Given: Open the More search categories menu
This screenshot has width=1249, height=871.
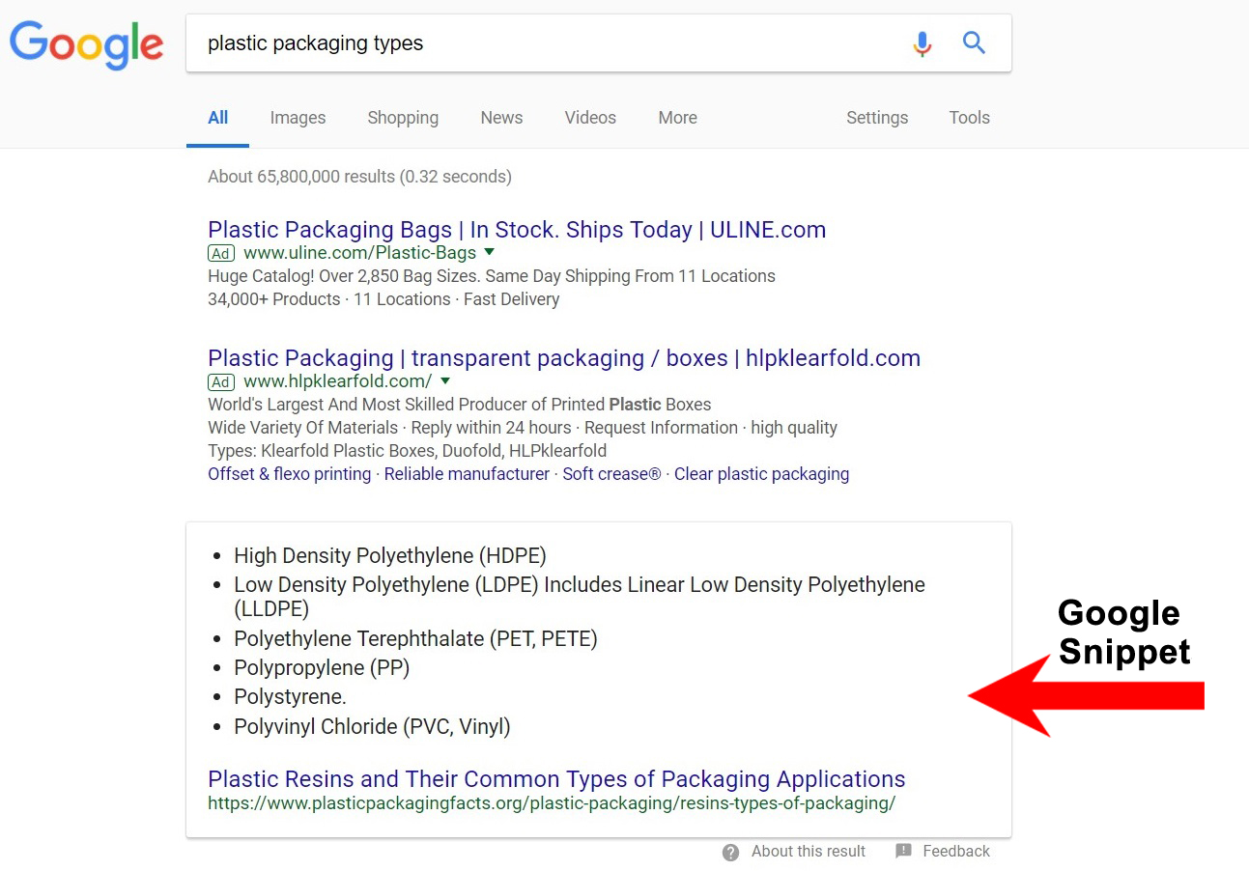Looking at the screenshot, I should point(677,118).
